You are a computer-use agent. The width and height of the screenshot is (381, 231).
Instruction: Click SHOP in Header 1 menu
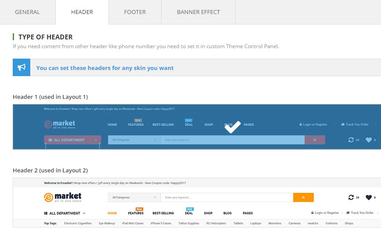click(x=209, y=125)
